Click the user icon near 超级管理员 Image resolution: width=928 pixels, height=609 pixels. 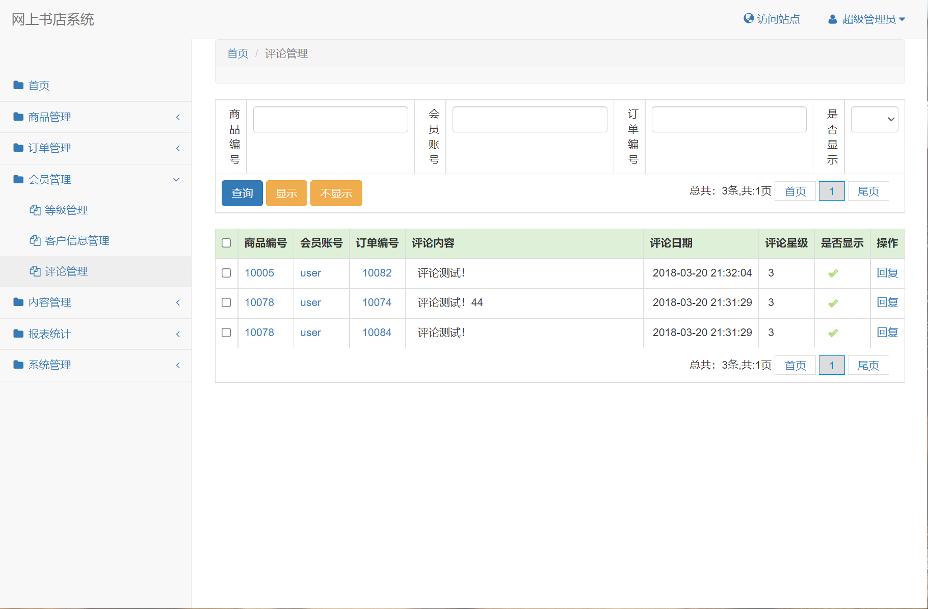tap(832, 19)
